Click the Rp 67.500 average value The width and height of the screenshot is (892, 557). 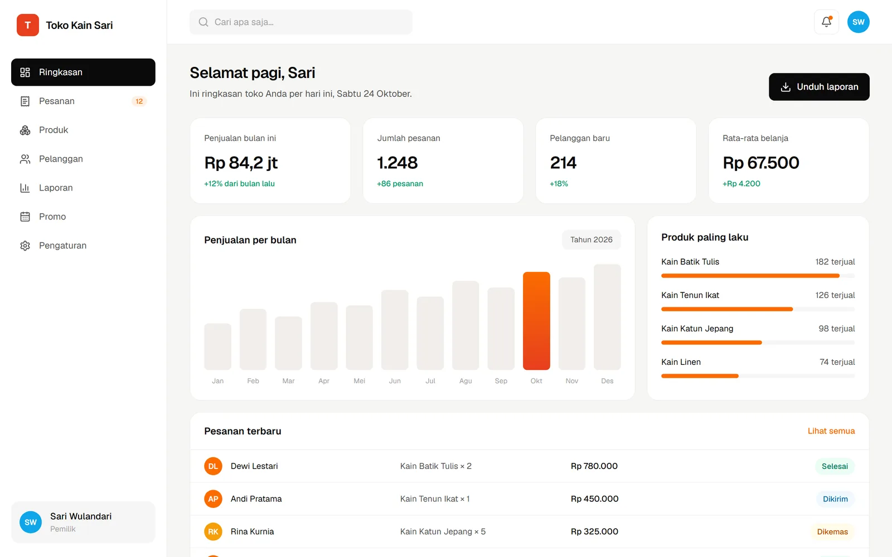tap(761, 163)
